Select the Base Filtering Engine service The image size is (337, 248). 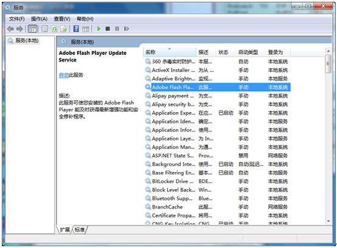point(217,173)
